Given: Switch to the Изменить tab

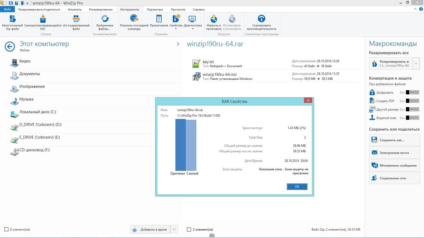Looking at the screenshot, I should [x=75, y=10].
